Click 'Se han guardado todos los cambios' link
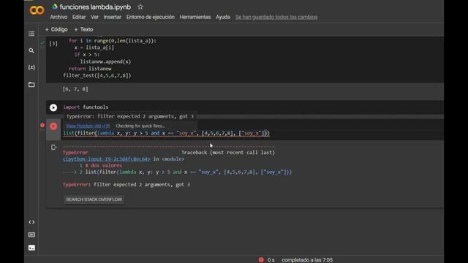 click(x=276, y=17)
